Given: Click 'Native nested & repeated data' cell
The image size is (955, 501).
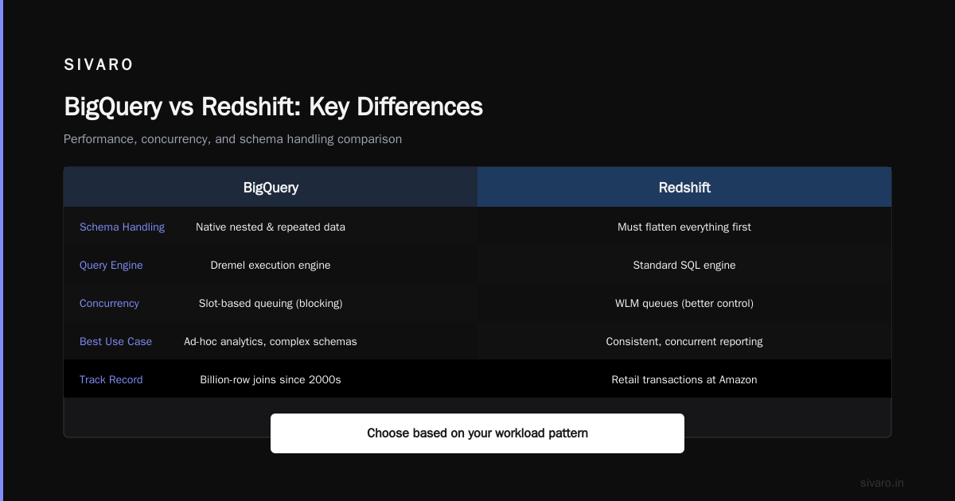Looking at the screenshot, I should coord(271,227).
